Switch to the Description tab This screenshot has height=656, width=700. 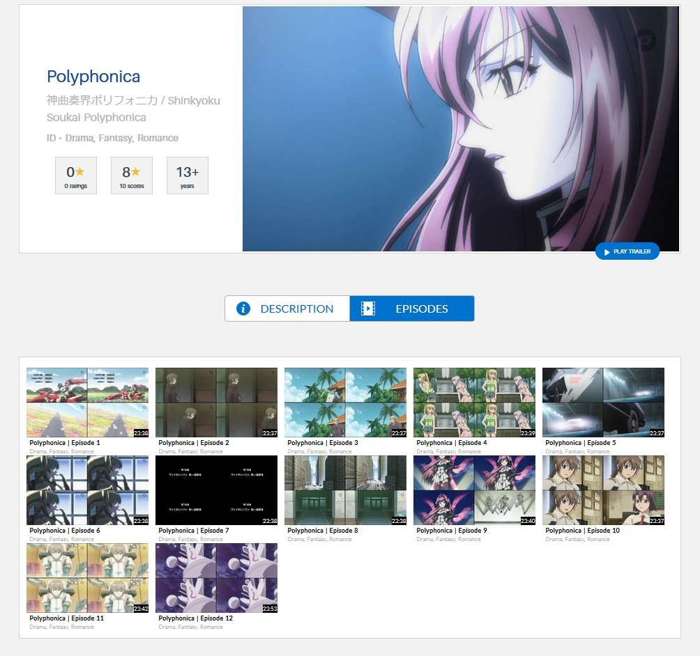287,309
